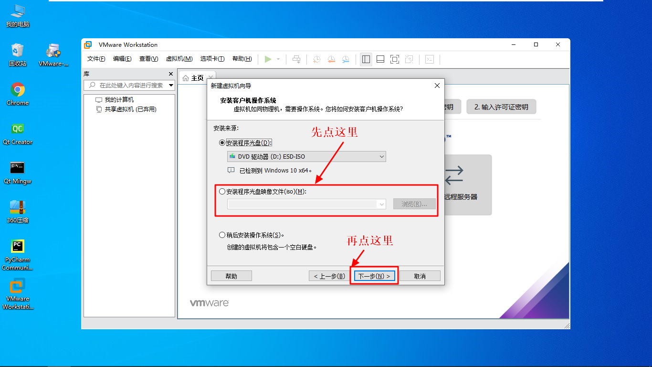The image size is (652, 367).
Task: Close the 新建虚拟机向导 dialog
Action: coord(437,86)
